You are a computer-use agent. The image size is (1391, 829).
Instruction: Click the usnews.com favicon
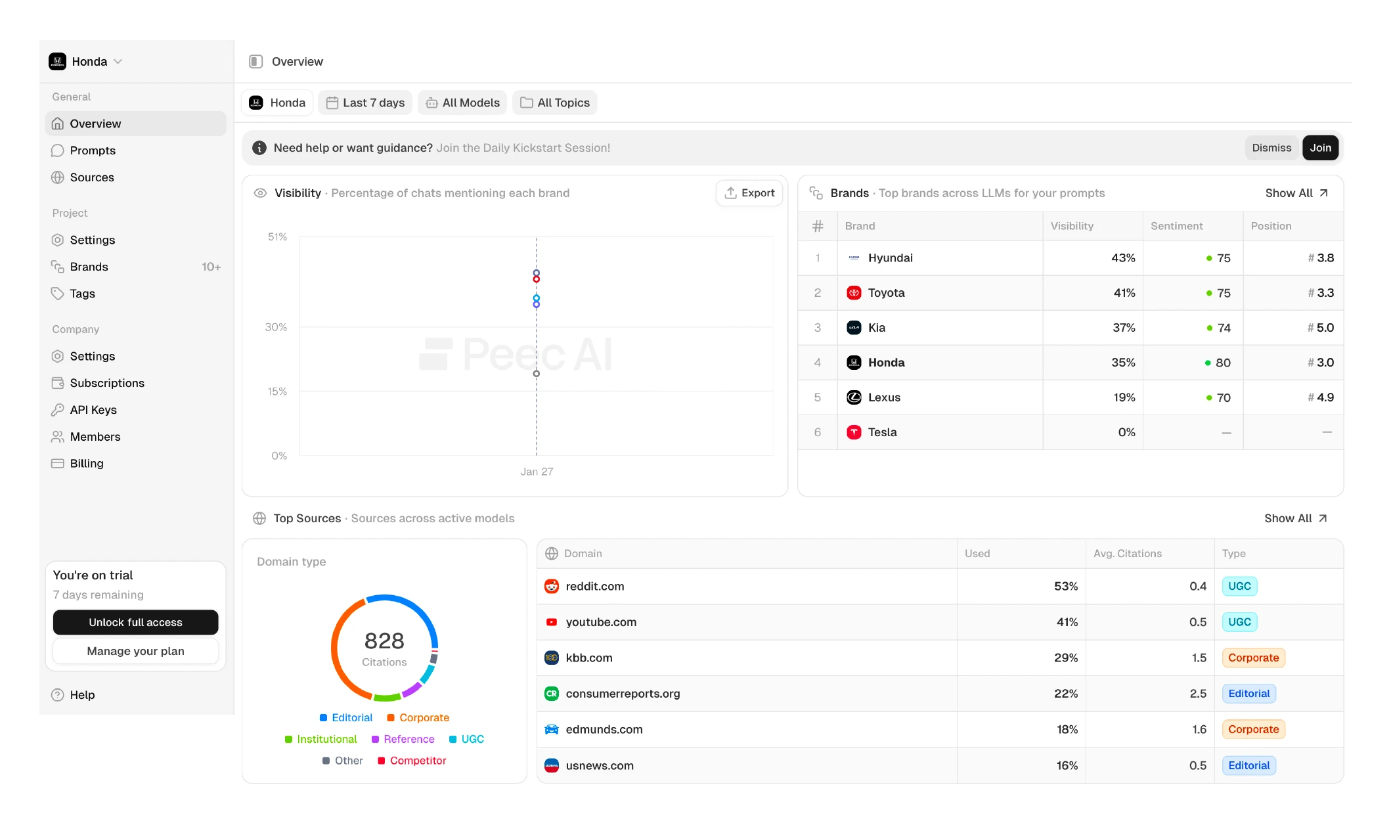point(552,765)
